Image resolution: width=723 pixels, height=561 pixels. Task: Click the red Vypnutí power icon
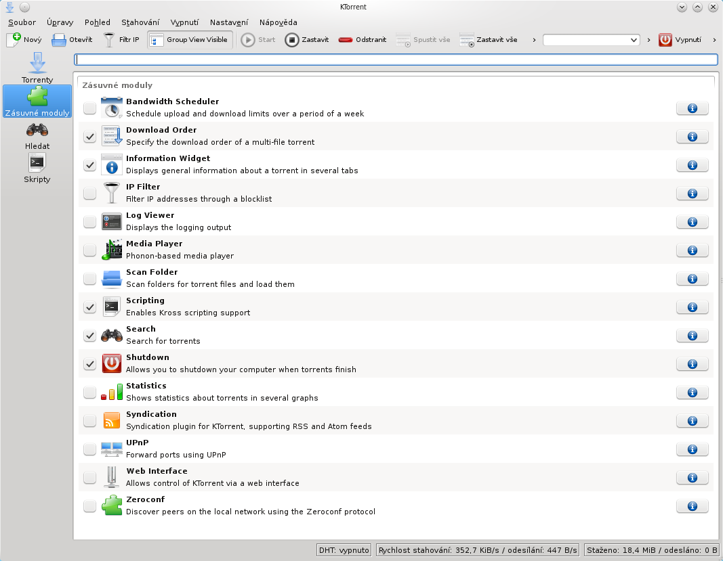point(665,40)
